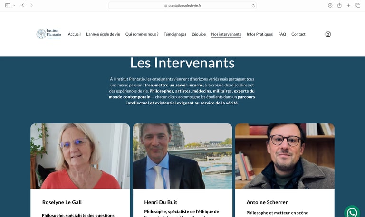Click the Contact navigation link
The width and height of the screenshot is (365, 217).
coord(298,34)
